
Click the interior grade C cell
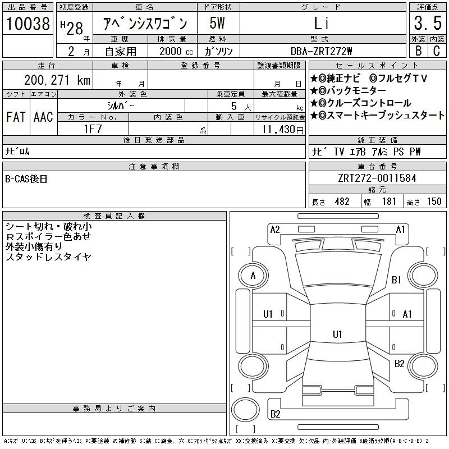437,51
